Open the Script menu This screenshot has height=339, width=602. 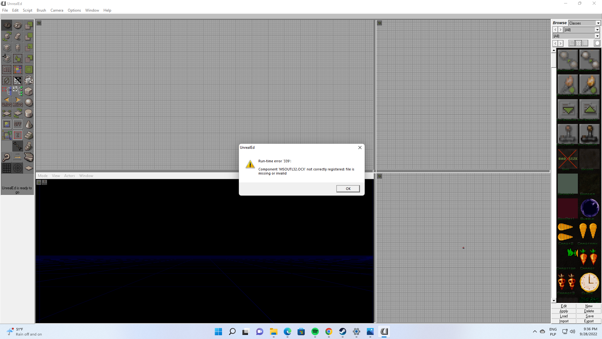click(x=28, y=10)
